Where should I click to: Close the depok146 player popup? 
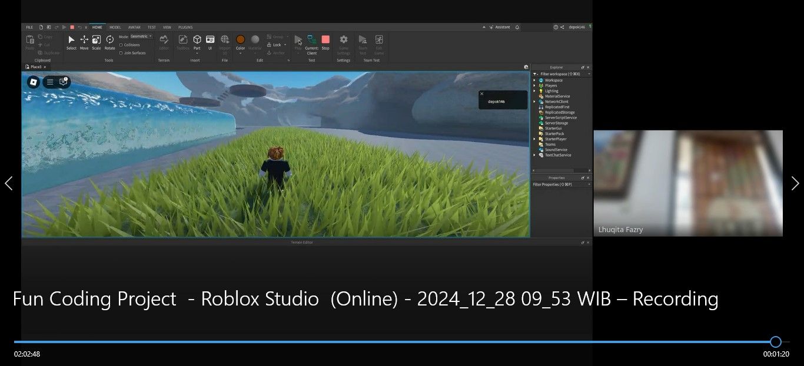tap(481, 93)
